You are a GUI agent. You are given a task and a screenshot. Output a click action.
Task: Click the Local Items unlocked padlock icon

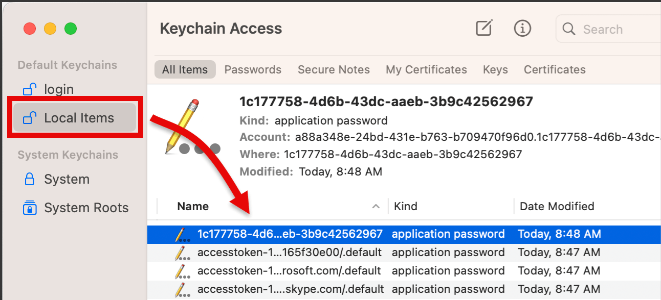click(30, 118)
